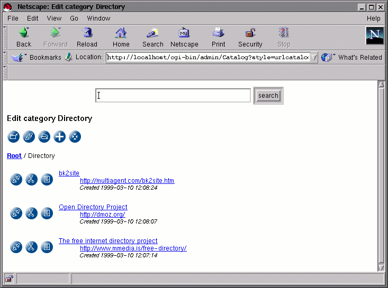This screenshot has width=388, height=288.
Task: Open the View menu
Action: [54, 18]
